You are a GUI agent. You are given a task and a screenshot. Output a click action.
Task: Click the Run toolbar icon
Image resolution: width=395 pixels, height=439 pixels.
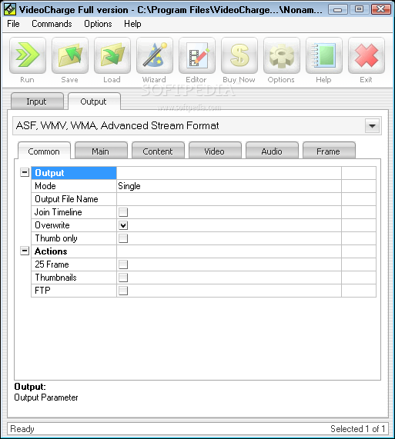coord(28,55)
